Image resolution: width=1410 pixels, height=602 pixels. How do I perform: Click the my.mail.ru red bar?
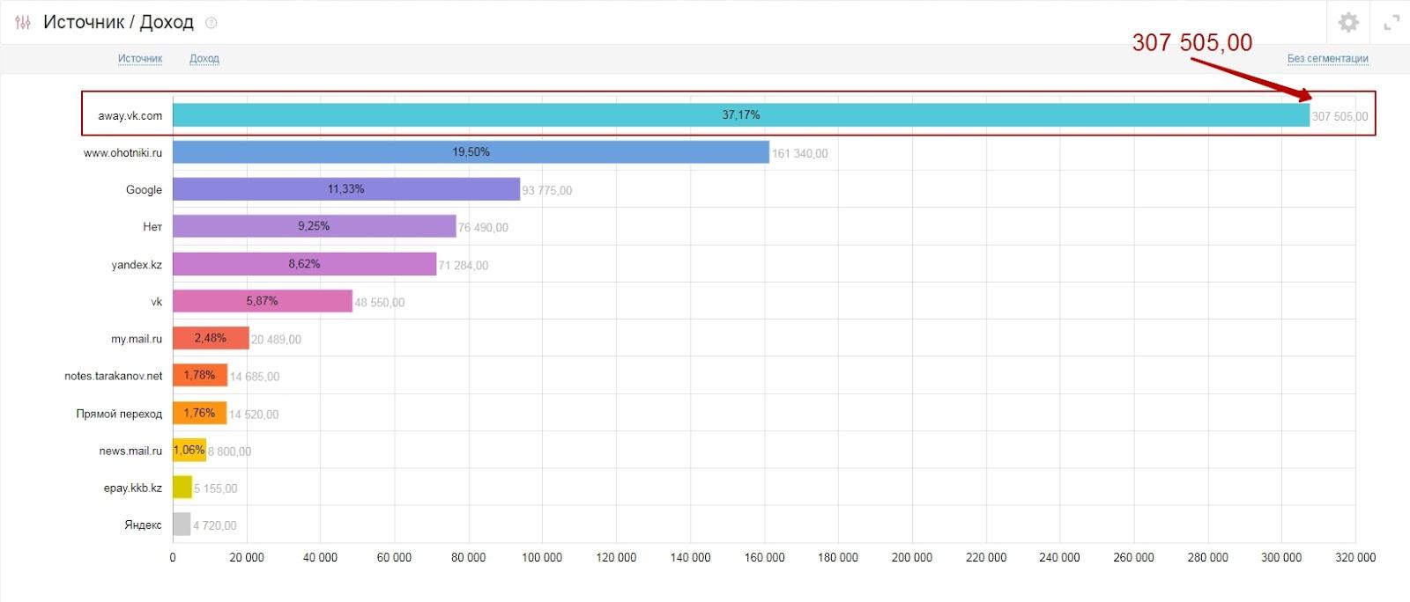pos(211,338)
